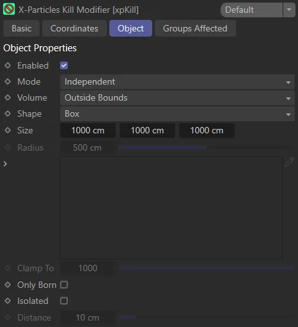This screenshot has width=298, height=327.
Task: Click the Isolated keyframe diamond
Action: pyautogui.click(x=8, y=301)
